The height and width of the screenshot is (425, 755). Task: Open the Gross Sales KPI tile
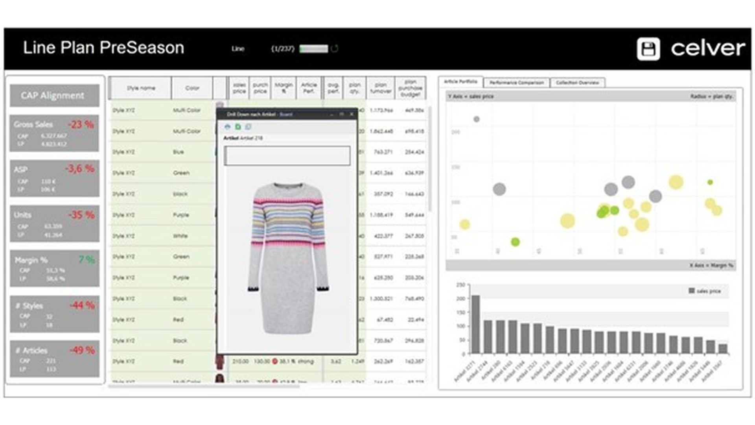(x=54, y=133)
